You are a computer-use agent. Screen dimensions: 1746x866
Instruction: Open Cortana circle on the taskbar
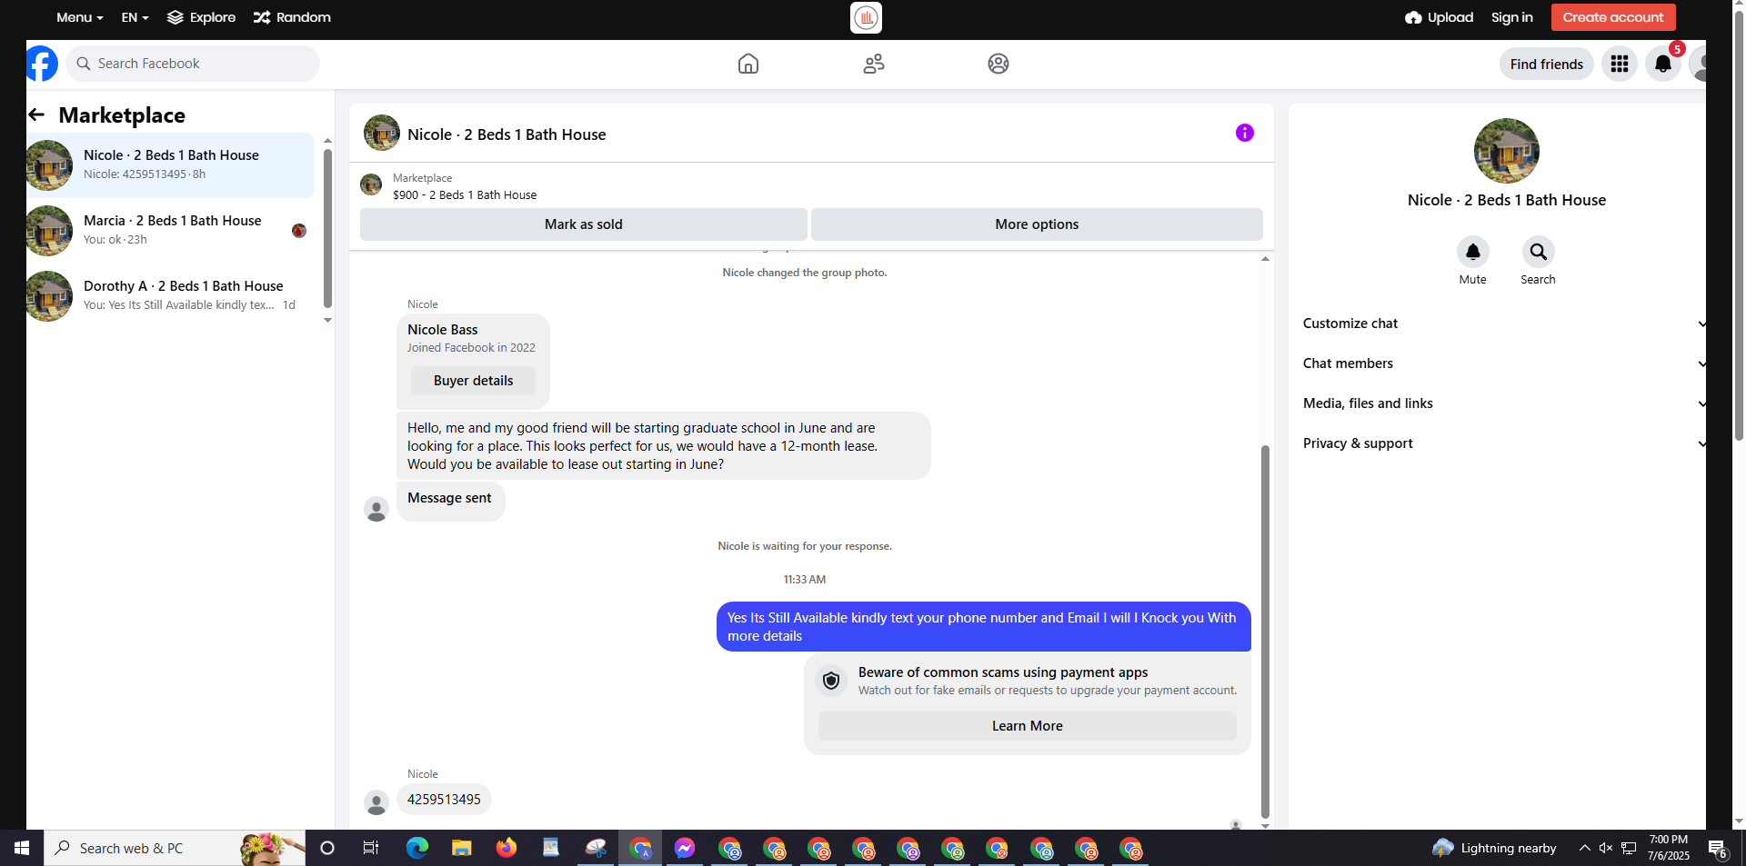327,848
